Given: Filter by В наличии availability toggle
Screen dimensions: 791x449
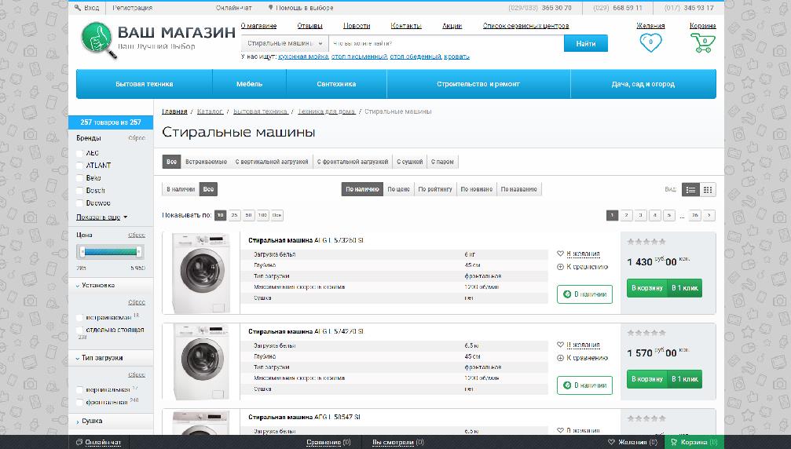Looking at the screenshot, I should 181,189.
